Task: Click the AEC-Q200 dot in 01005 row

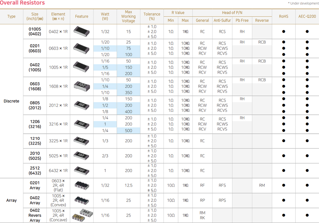Action: tap(307, 32)
